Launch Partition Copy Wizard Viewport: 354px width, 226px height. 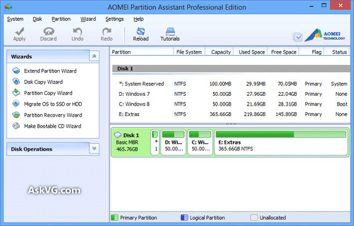(x=48, y=93)
